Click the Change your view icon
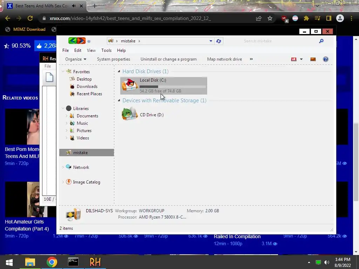 click(294, 59)
